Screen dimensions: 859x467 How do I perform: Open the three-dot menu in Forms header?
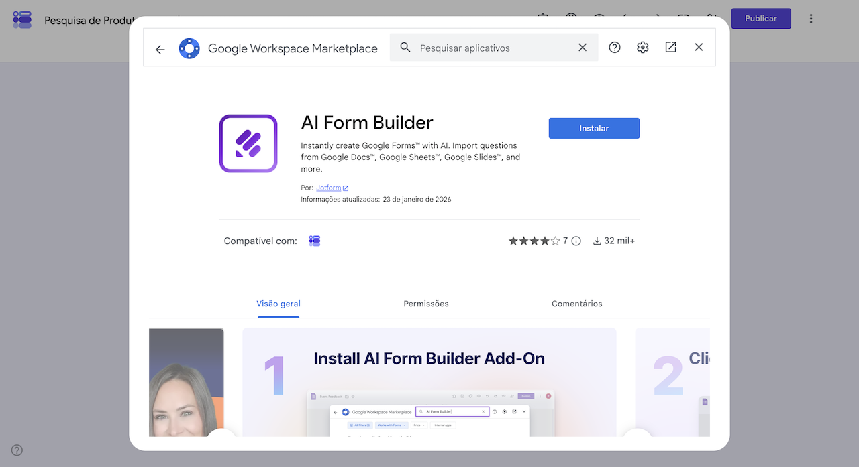[811, 19]
